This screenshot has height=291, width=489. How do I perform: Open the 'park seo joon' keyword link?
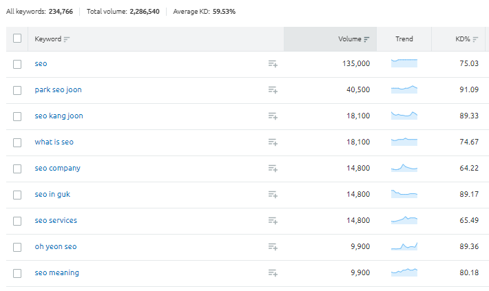click(58, 90)
